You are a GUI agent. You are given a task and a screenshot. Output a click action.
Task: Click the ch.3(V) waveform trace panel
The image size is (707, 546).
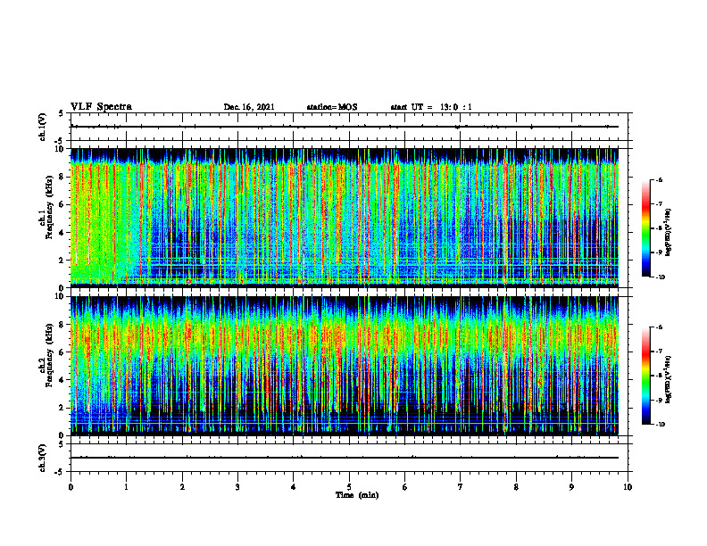click(x=349, y=458)
